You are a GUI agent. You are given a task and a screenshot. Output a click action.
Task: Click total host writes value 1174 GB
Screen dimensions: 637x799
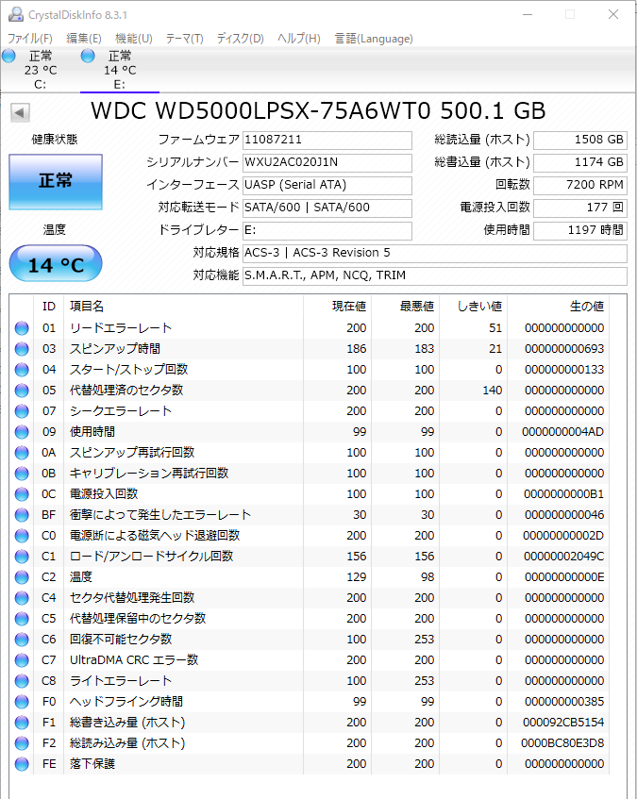click(x=580, y=162)
